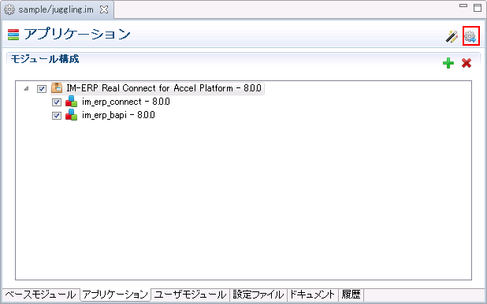The width and height of the screenshot is (487, 304).
Task: Click the im_erp_bapi module blocks icon
Action: pyautogui.click(x=71, y=115)
